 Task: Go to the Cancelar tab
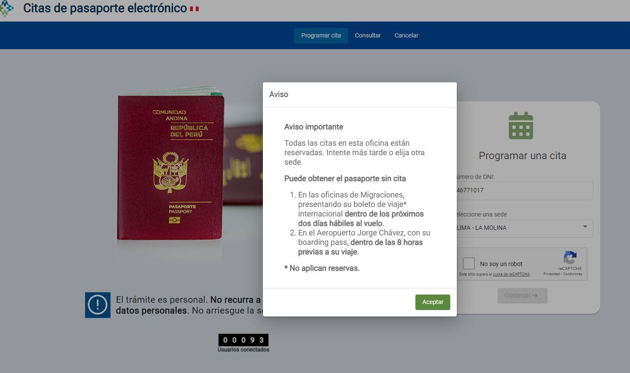[406, 35]
